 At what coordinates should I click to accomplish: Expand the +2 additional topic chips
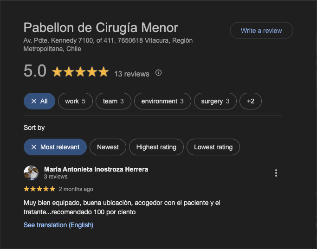(251, 101)
